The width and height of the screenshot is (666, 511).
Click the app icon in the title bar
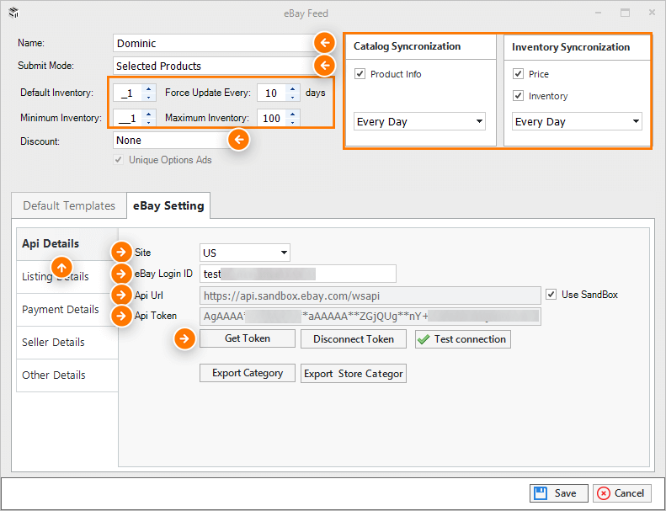click(14, 13)
